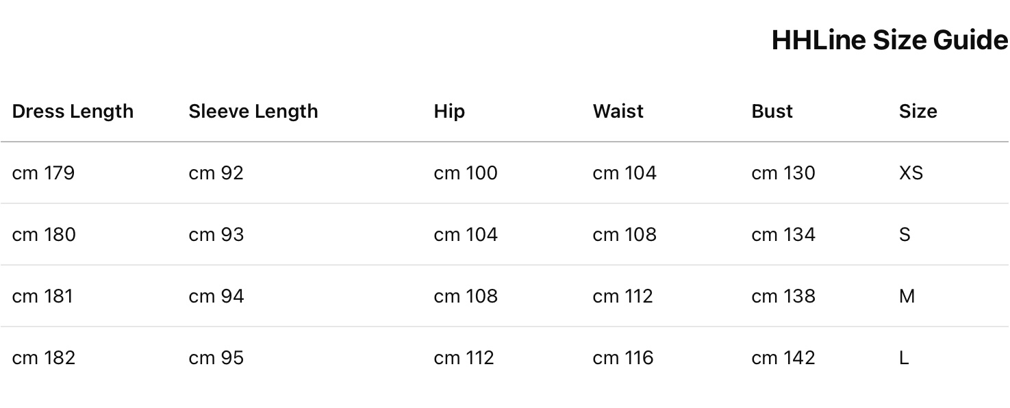
Task: Click the cm 130 bust cell
Action: (x=783, y=173)
